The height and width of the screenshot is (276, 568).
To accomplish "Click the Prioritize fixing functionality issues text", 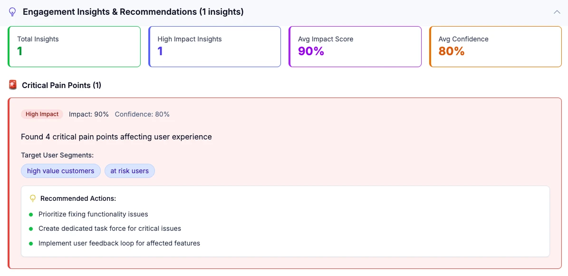I will (93, 214).
